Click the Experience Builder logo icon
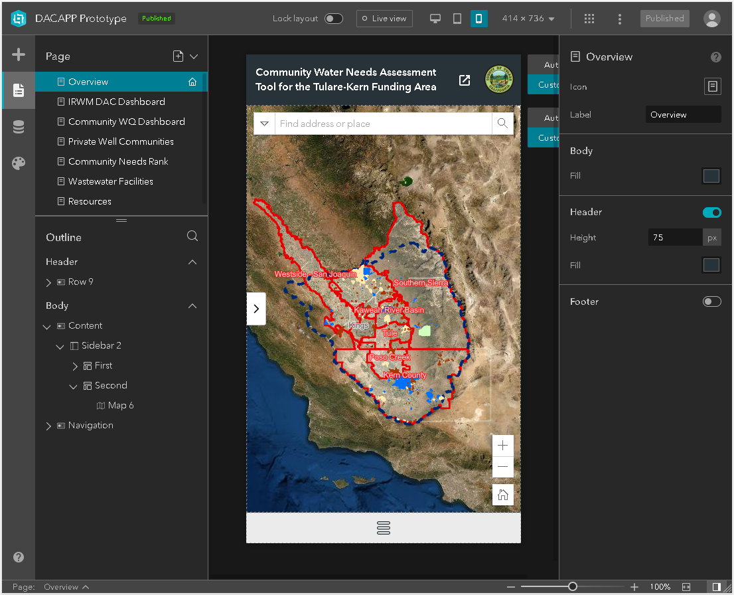The width and height of the screenshot is (734, 595). 19,19
